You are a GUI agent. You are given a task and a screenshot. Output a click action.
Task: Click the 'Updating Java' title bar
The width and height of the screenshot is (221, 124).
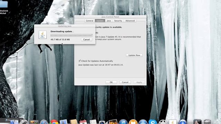click(65, 26)
